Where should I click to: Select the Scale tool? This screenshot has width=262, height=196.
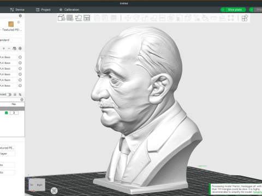[145, 18]
